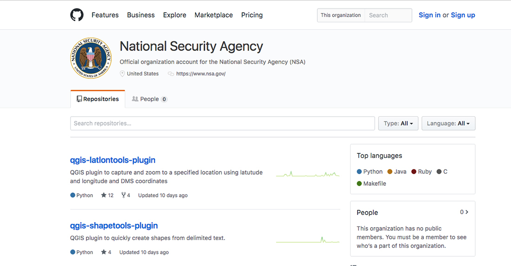This screenshot has width=511, height=266.
Task: Click the people icon on the People tab
Action: [x=135, y=99]
